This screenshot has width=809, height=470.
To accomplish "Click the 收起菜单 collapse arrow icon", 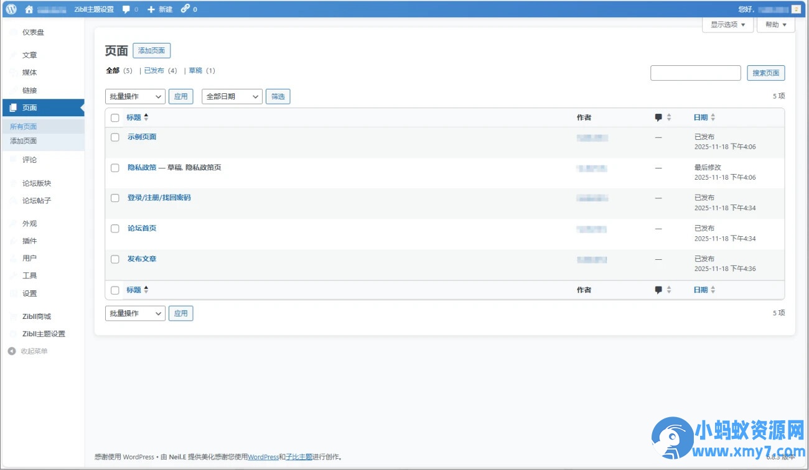I will pos(12,351).
